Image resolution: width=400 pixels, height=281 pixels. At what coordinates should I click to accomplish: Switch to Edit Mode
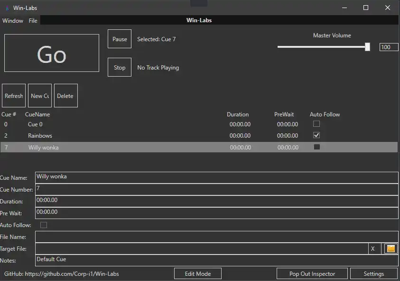click(197, 273)
